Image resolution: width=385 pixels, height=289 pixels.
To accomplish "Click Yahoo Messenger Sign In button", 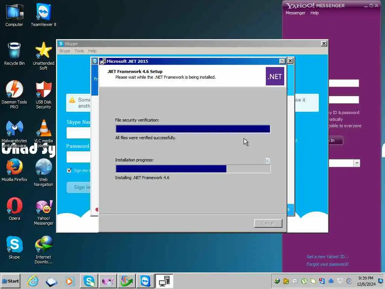I will [x=336, y=140].
